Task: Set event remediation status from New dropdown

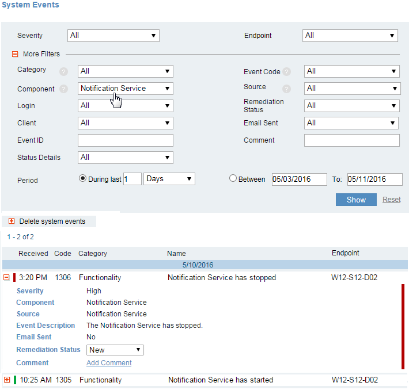Action: click(115, 350)
